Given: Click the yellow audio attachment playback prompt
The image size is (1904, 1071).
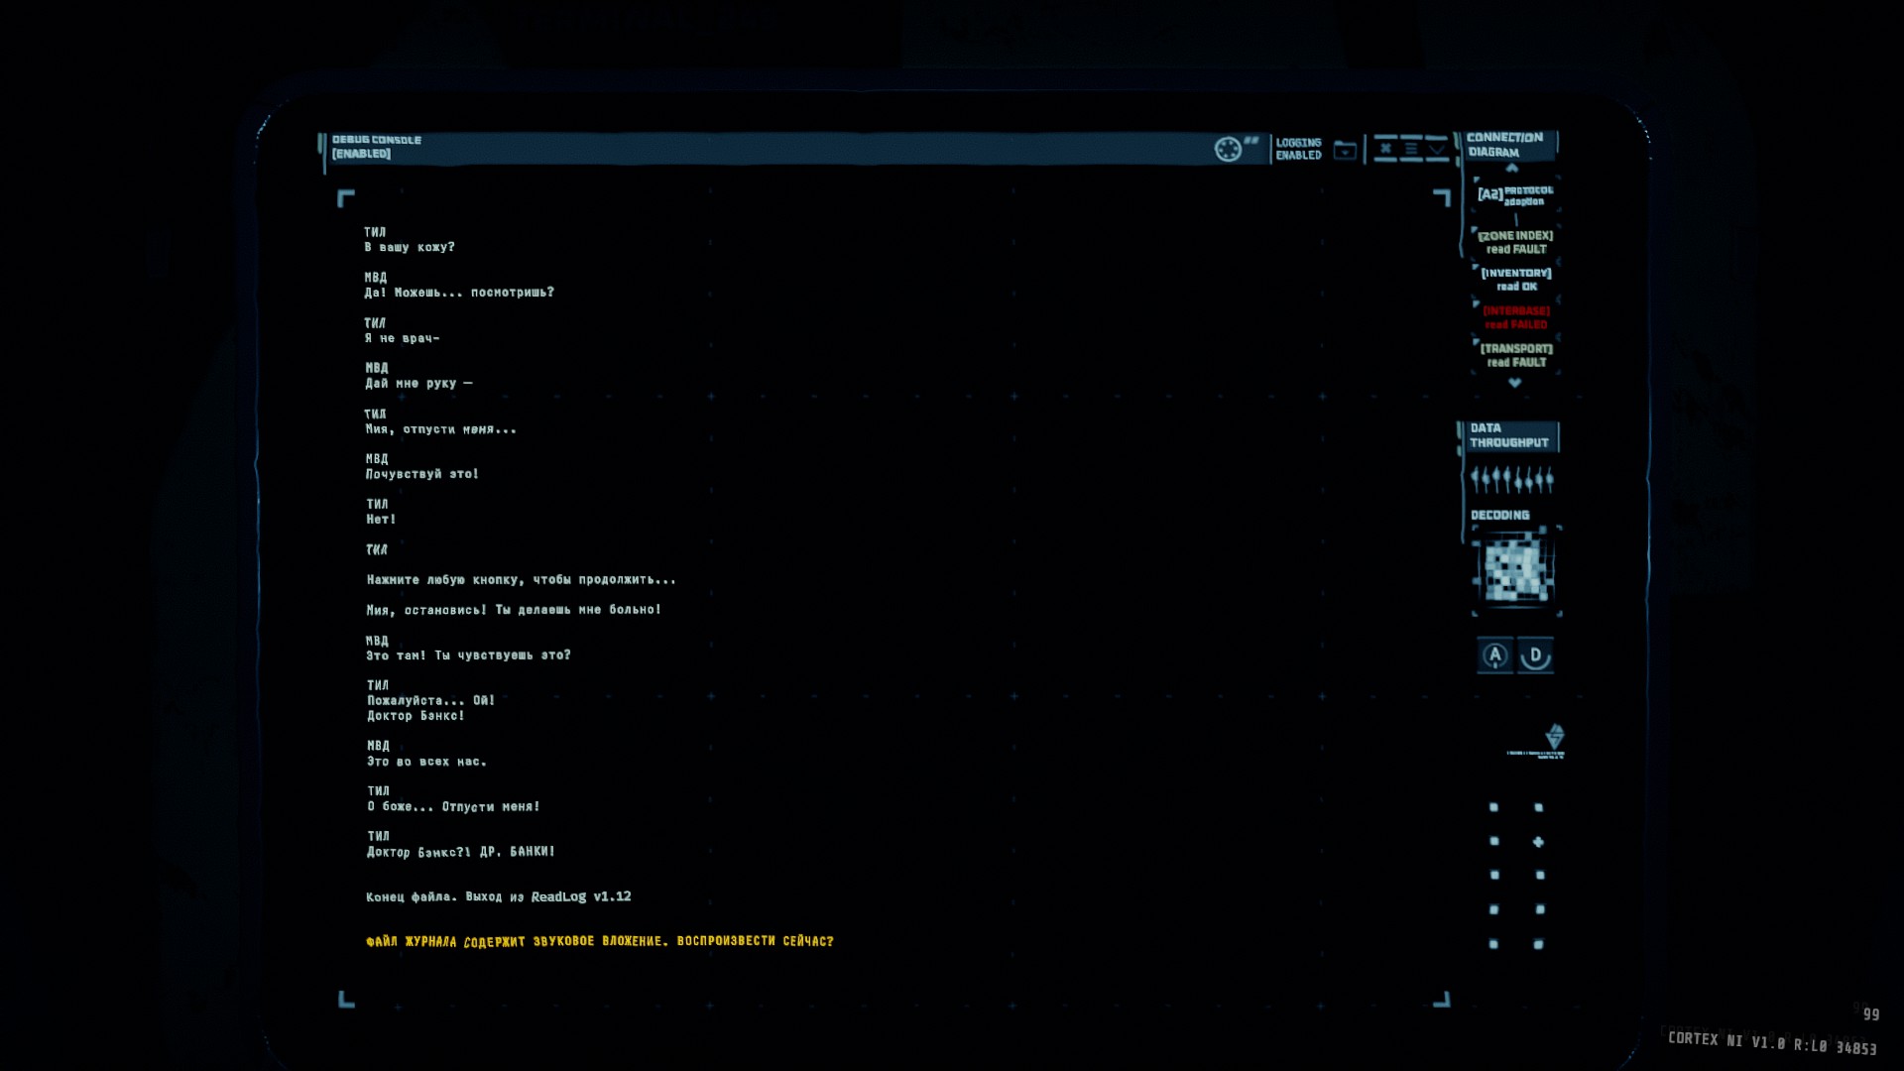Looking at the screenshot, I should tap(600, 941).
